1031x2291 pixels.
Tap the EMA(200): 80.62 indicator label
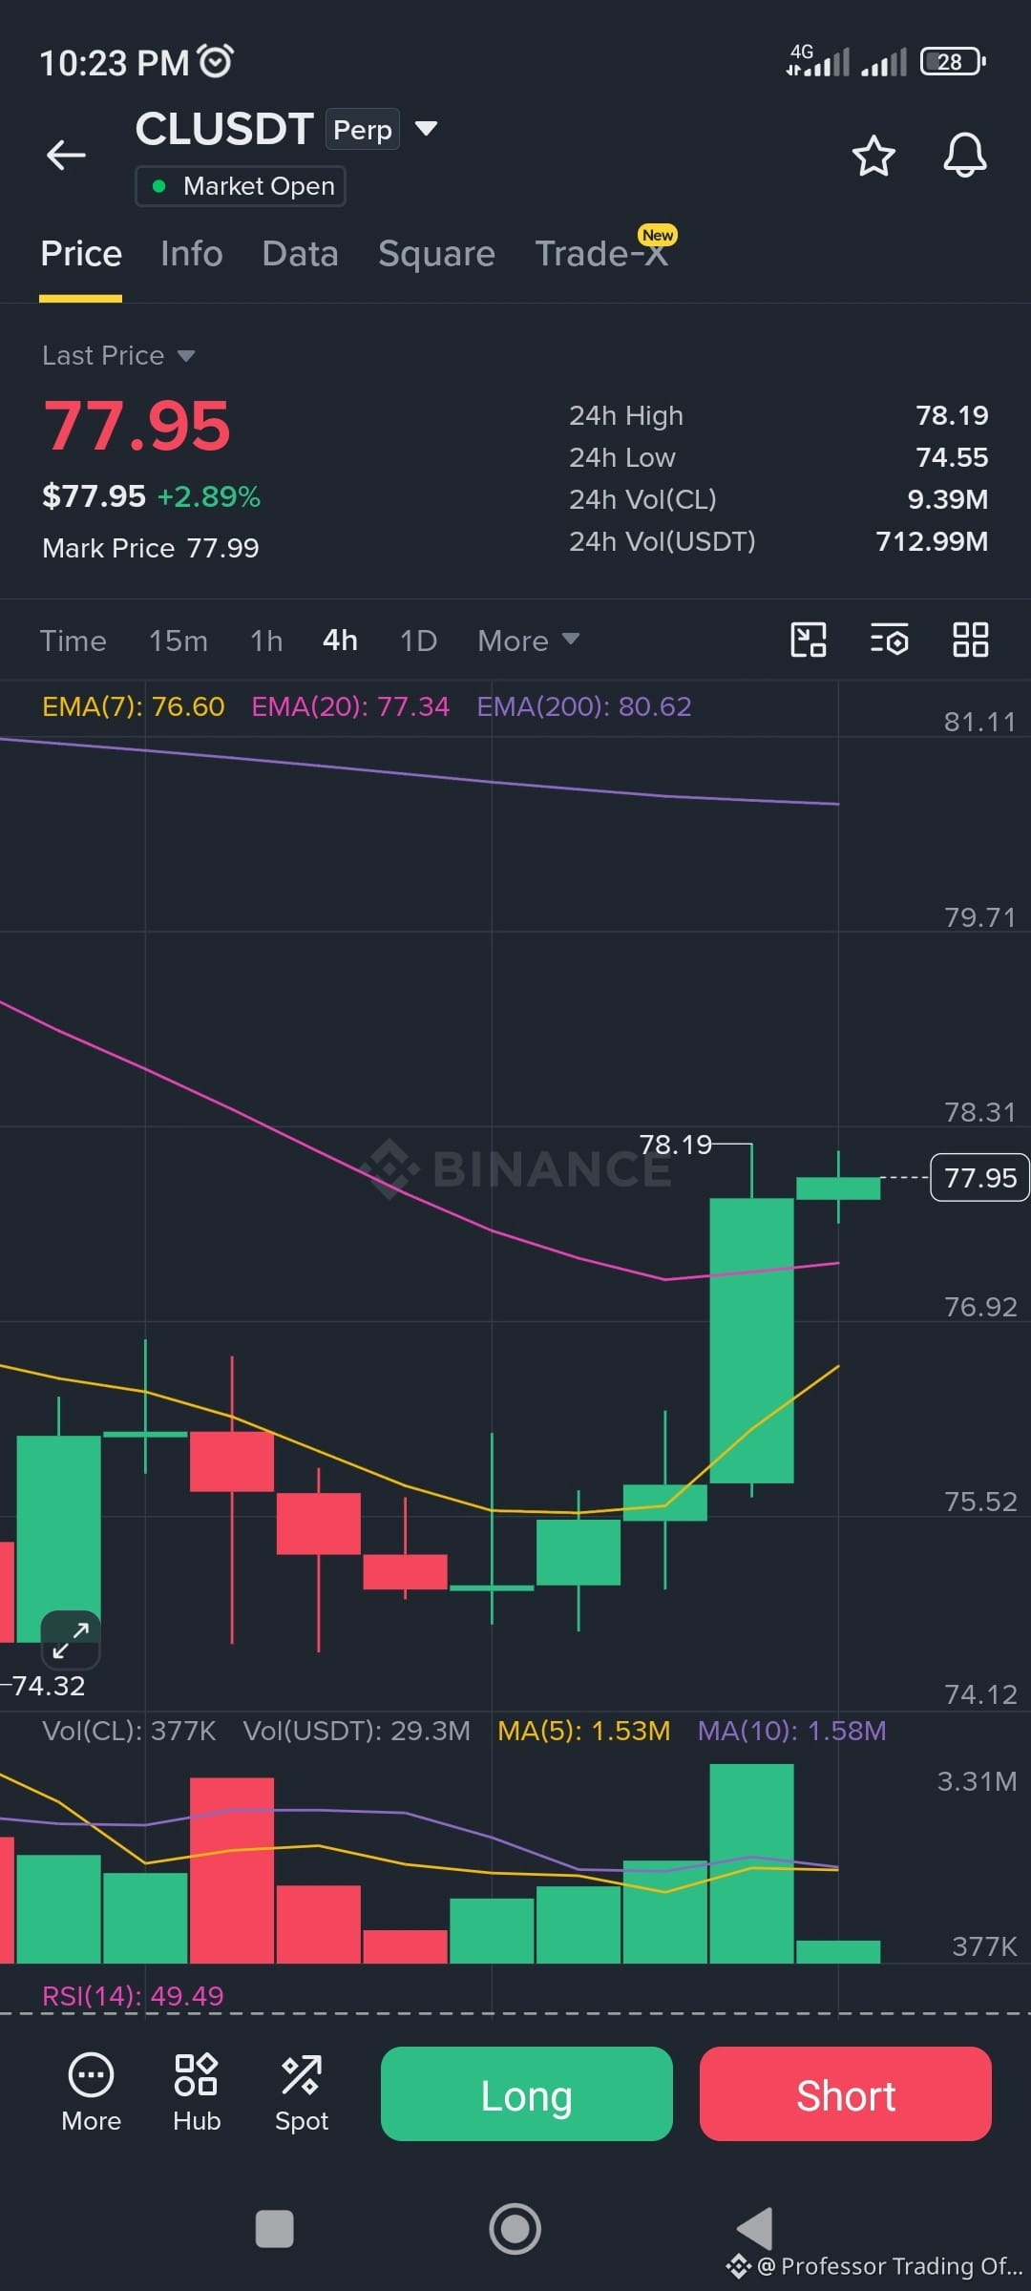click(584, 706)
